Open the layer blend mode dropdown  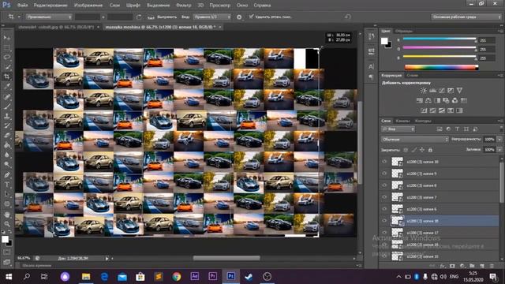(x=415, y=140)
